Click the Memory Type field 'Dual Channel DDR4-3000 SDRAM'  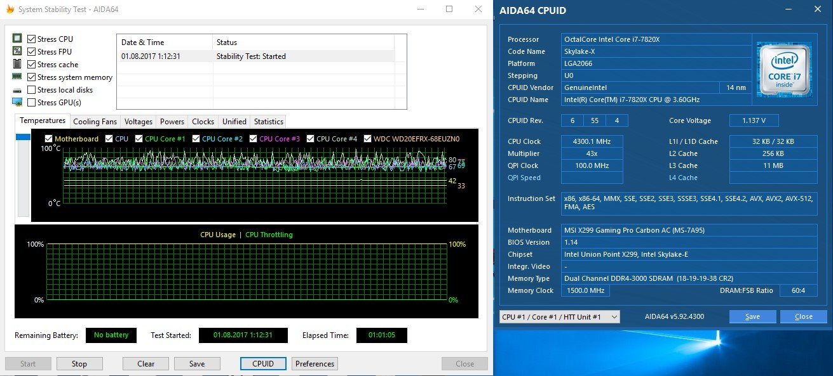tap(689, 278)
